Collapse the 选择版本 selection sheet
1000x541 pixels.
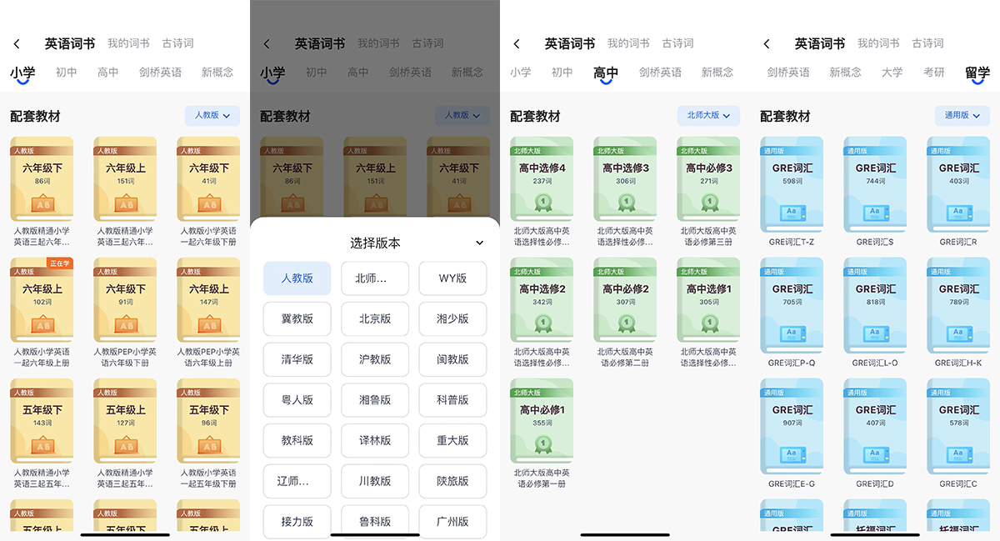pyautogui.click(x=479, y=243)
